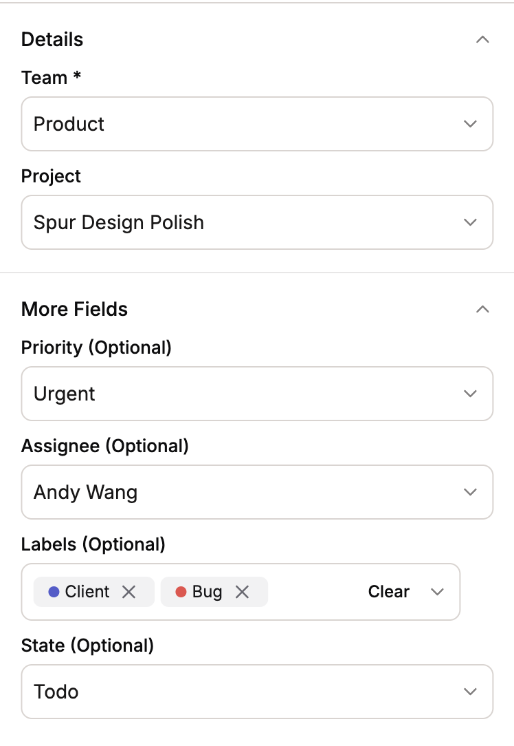
Task: Open the Labels dropdown arrow
Action: [x=437, y=592]
